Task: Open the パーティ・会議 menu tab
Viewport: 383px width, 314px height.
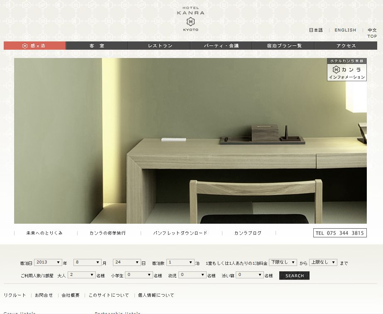Action: coord(221,46)
